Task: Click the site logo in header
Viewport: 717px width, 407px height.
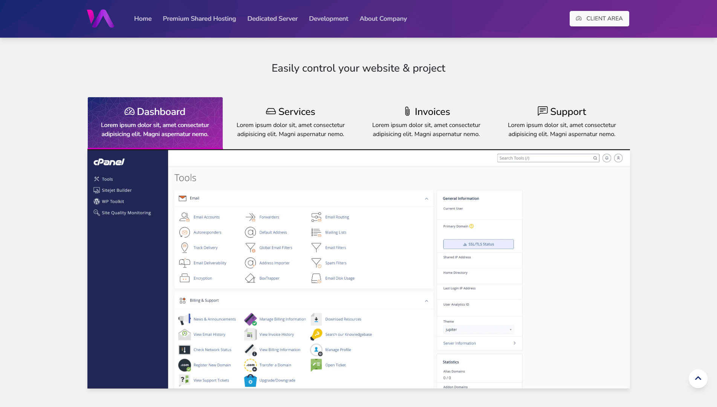Action: [101, 18]
